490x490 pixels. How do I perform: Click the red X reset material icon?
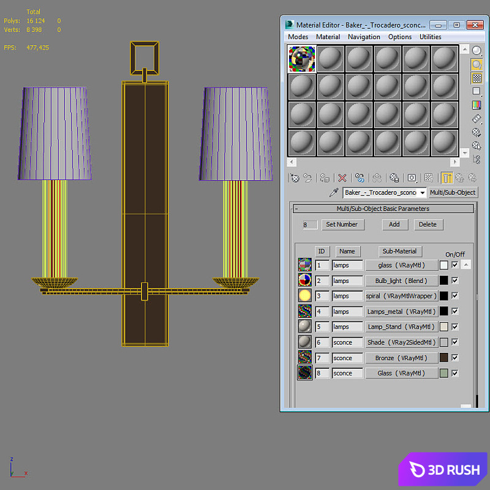[x=342, y=178]
